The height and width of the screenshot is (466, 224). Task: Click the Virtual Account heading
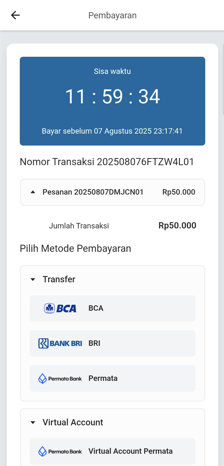coord(73,422)
